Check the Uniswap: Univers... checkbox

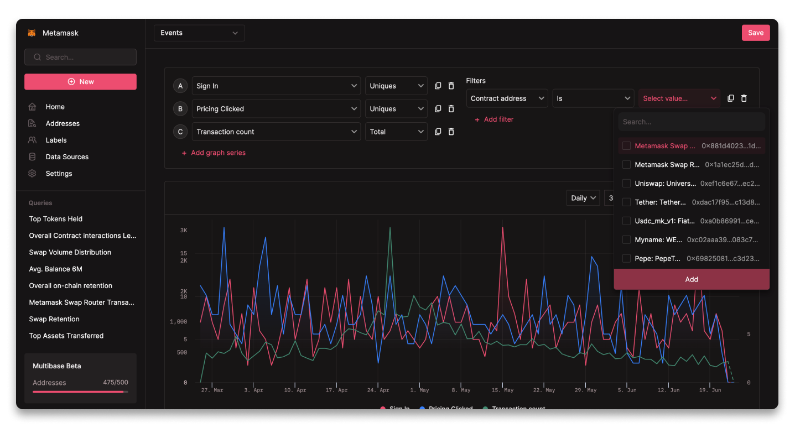(627, 184)
